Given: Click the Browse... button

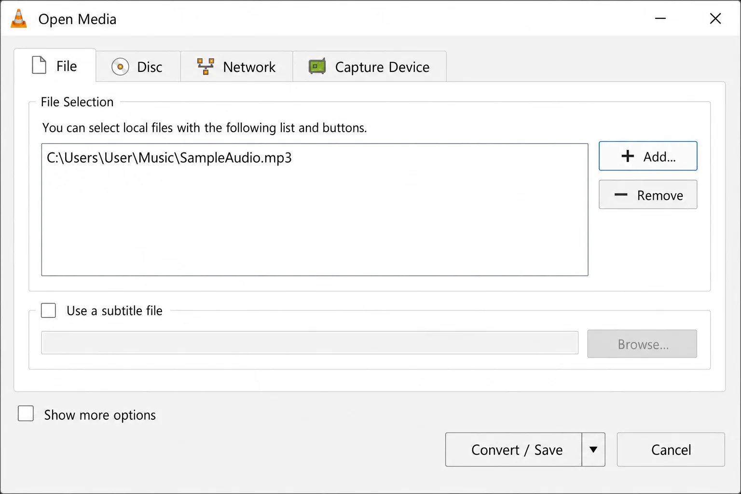Looking at the screenshot, I should coord(642,343).
